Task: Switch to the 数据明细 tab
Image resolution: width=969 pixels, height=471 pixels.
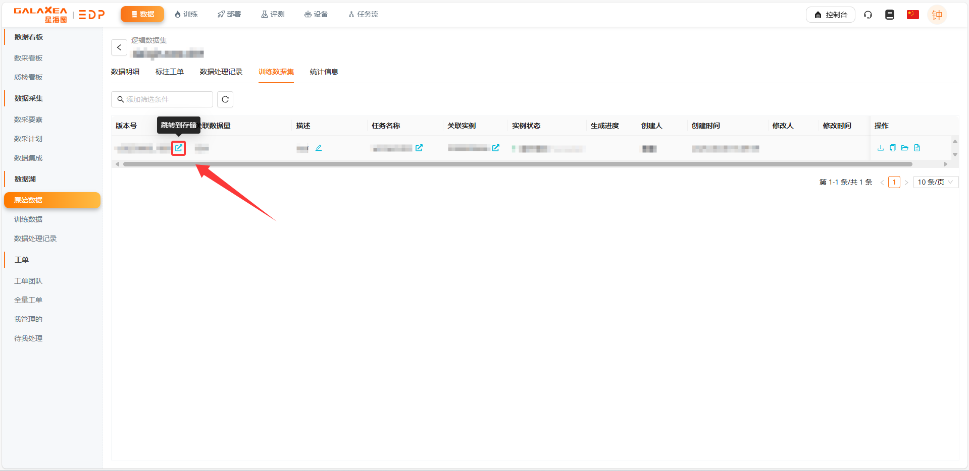Action: 125,72
